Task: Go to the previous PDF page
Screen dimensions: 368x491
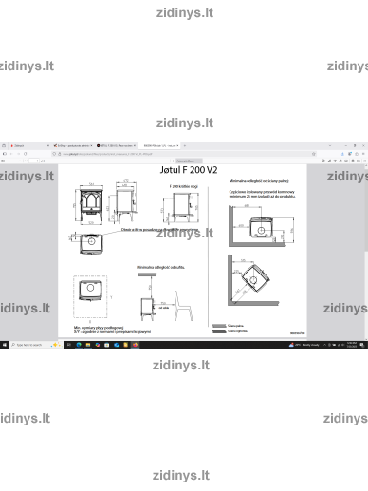Action: click(x=20, y=161)
